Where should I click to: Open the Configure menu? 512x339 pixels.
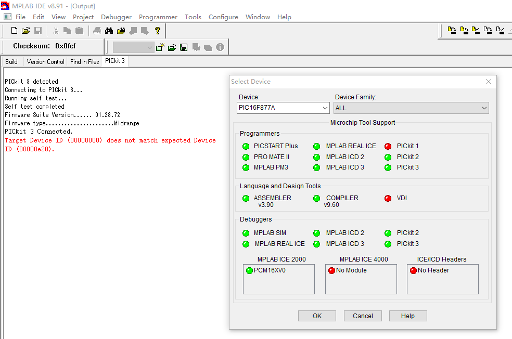pyautogui.click(x=223, y=17)
